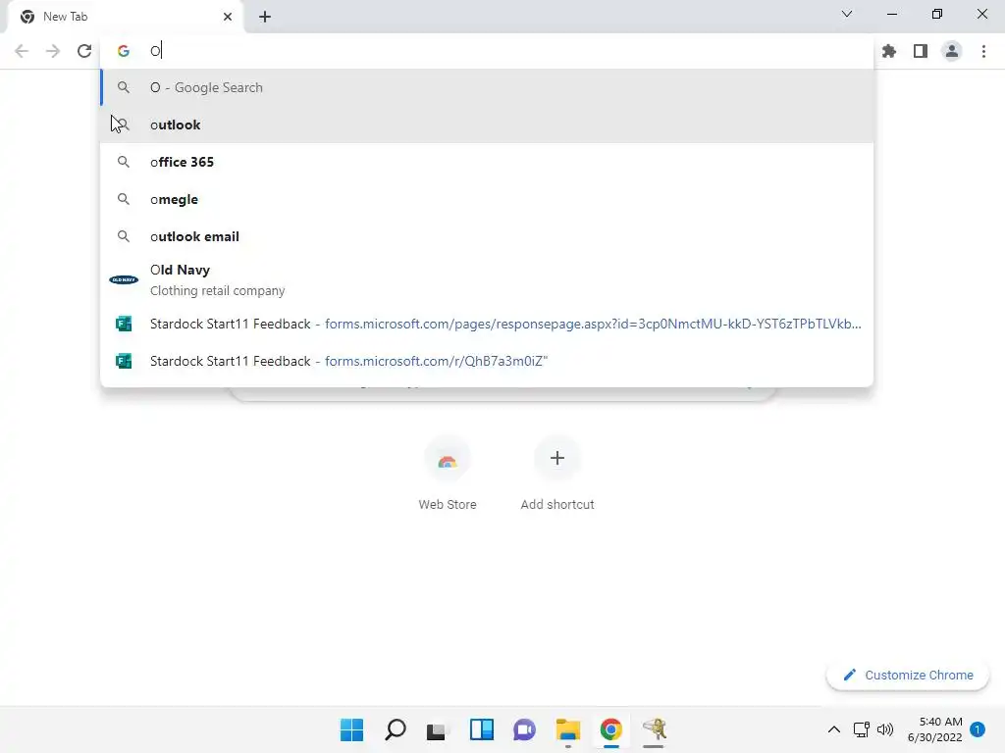The width and height of the screenshot is (1005, 753).
Task: Choose the 'office 365' suggestion
Action: point(487,162)
